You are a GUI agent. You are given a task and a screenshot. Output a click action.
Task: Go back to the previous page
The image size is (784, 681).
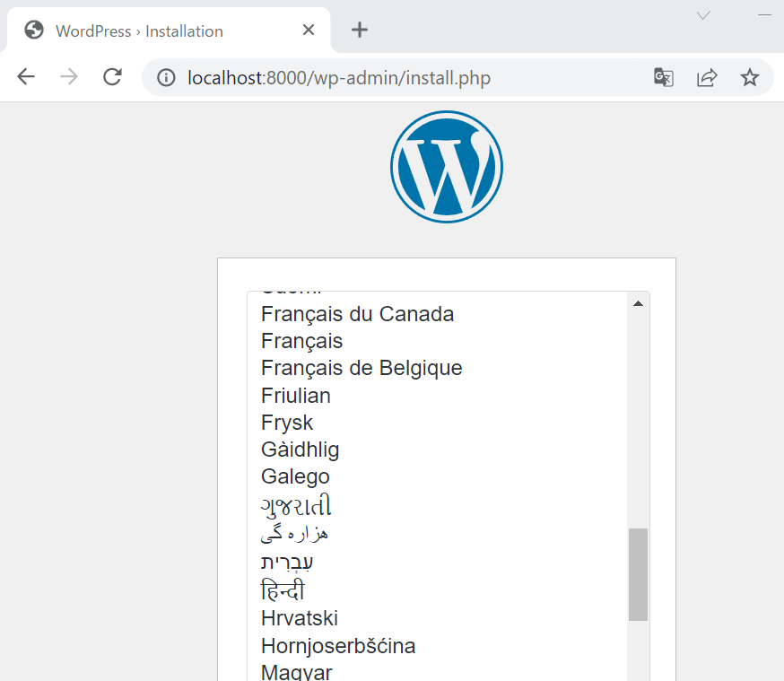(x=26, y=77)
